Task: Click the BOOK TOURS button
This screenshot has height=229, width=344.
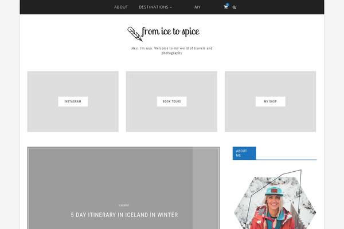Action: [x=172, y=101]
